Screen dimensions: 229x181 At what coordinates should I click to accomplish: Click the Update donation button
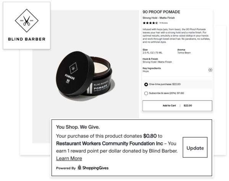coord(195,147)
